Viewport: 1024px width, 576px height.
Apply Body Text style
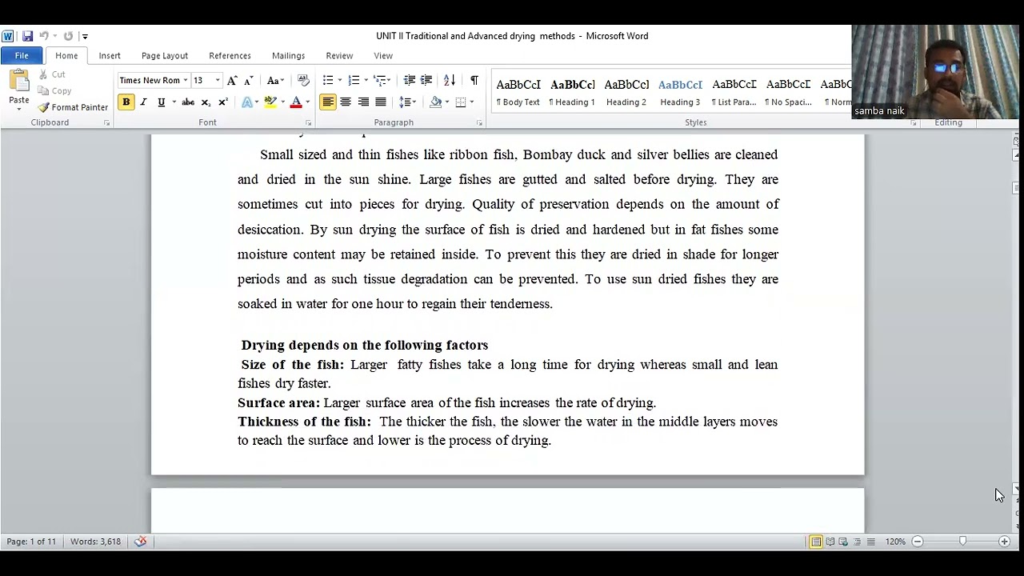tap(518, 92)
